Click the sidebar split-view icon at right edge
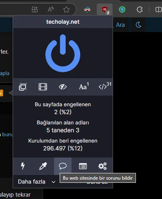The height and width of the screenshot is (199, 162). point(158,9)
